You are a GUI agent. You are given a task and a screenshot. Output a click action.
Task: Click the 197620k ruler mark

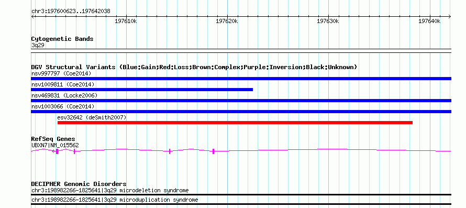tap(227, 21)
